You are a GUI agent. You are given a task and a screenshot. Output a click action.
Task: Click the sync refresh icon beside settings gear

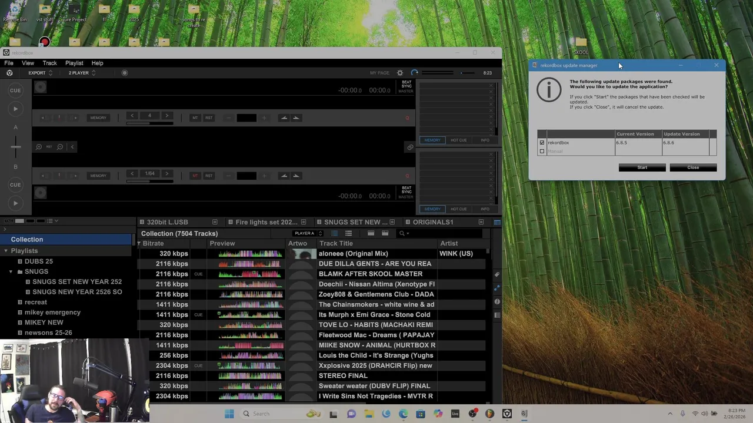click(414, 73)
